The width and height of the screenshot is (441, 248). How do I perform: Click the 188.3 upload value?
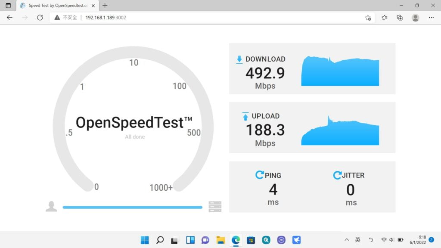pos(265,130)
